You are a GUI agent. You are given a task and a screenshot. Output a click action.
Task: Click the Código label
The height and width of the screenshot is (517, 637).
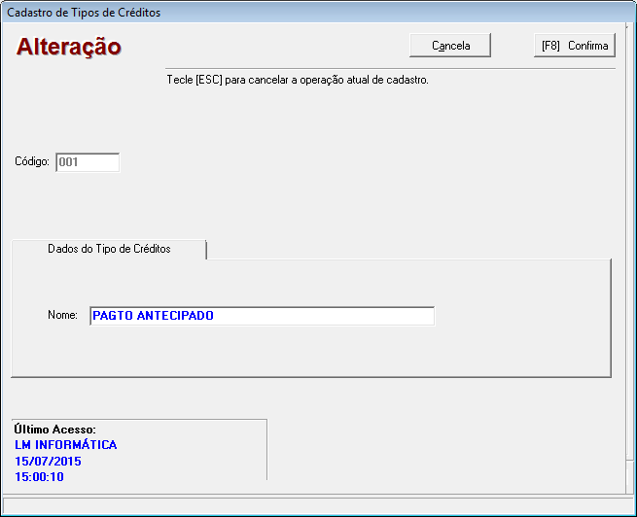point(32,162)
